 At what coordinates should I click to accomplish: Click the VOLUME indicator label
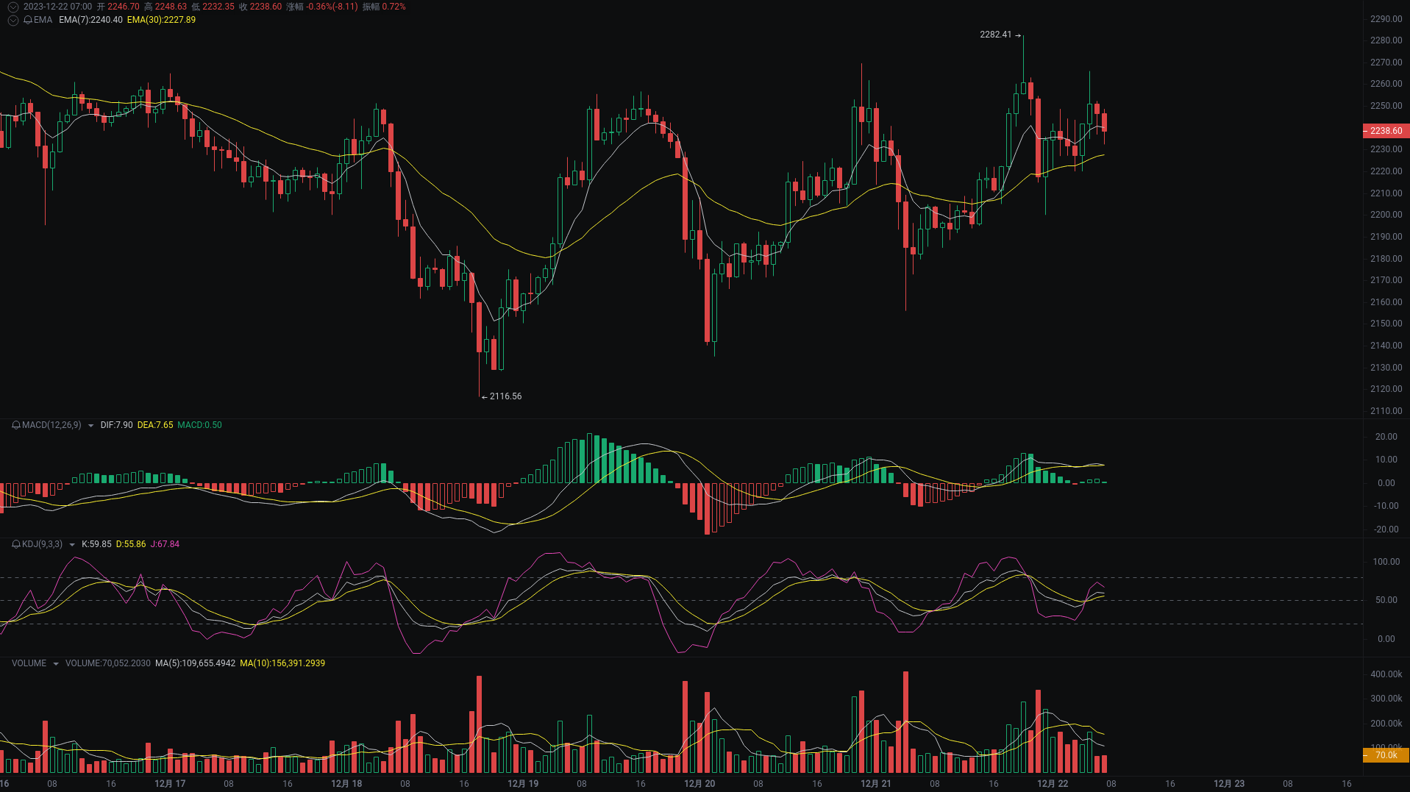tap(29, 663)
